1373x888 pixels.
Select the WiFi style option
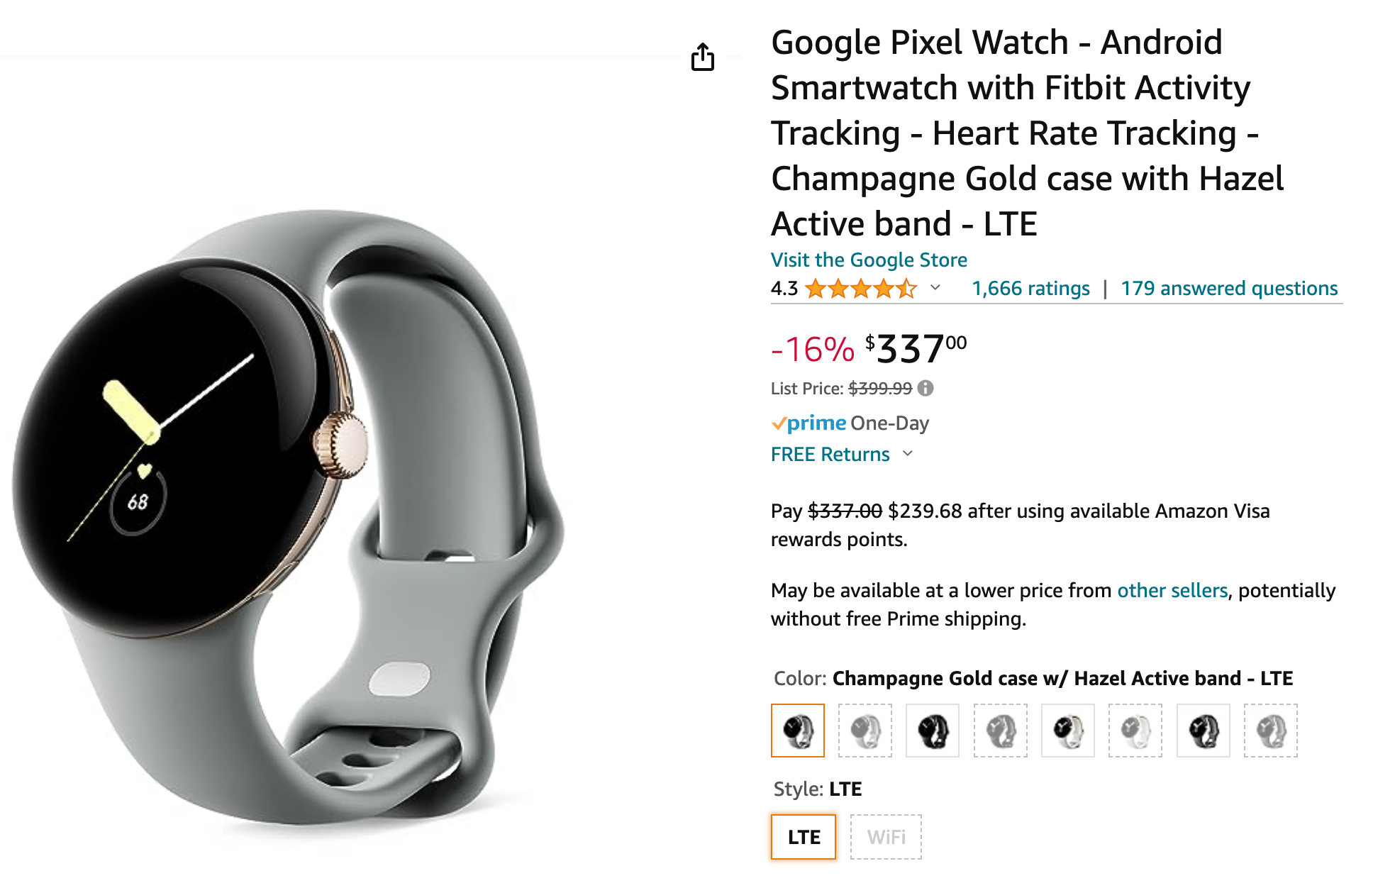pyautogui.click(x=886, y=837)
